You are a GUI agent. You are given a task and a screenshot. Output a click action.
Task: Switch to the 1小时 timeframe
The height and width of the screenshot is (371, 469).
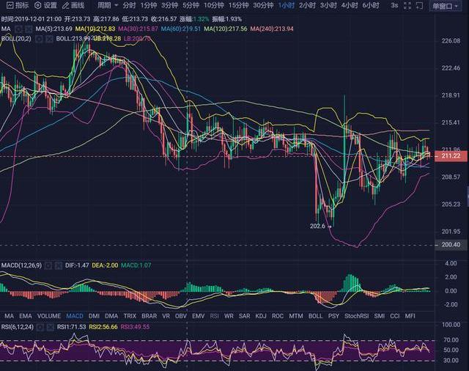tap(286, 5)
